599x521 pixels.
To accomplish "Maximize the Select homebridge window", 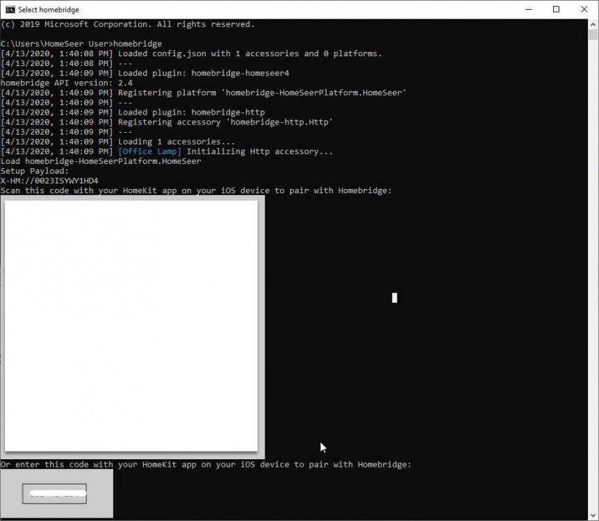I will click(556, 9).
